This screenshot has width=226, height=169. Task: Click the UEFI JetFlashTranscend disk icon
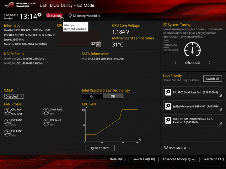click(x=168, y=120)
